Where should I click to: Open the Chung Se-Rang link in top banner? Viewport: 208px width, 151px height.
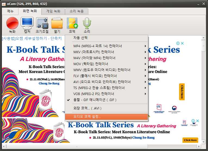point(49,83)
